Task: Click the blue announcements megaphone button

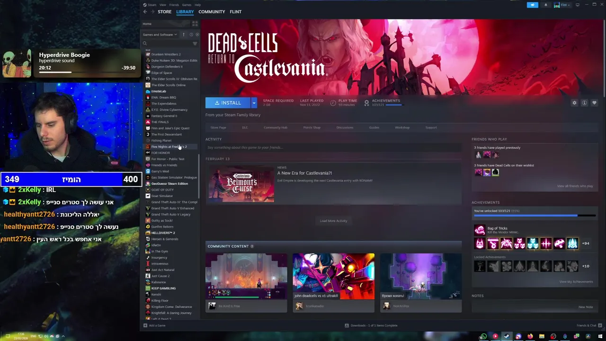Action: coord(532,5)
